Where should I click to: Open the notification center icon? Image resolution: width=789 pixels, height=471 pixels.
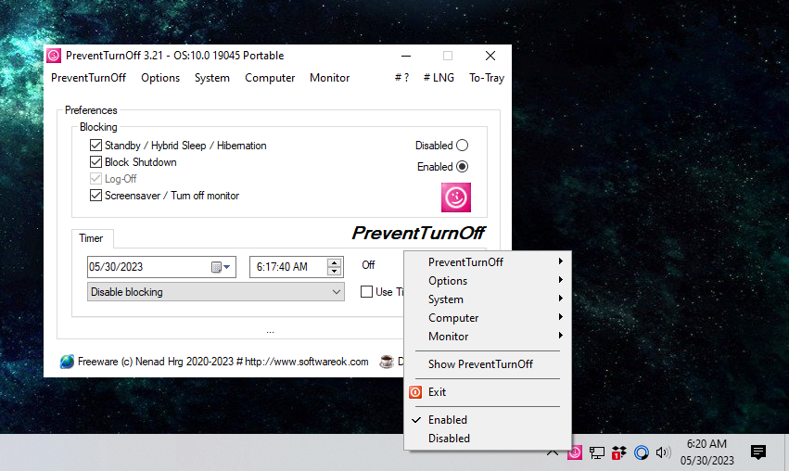click(x=757, y=452)
